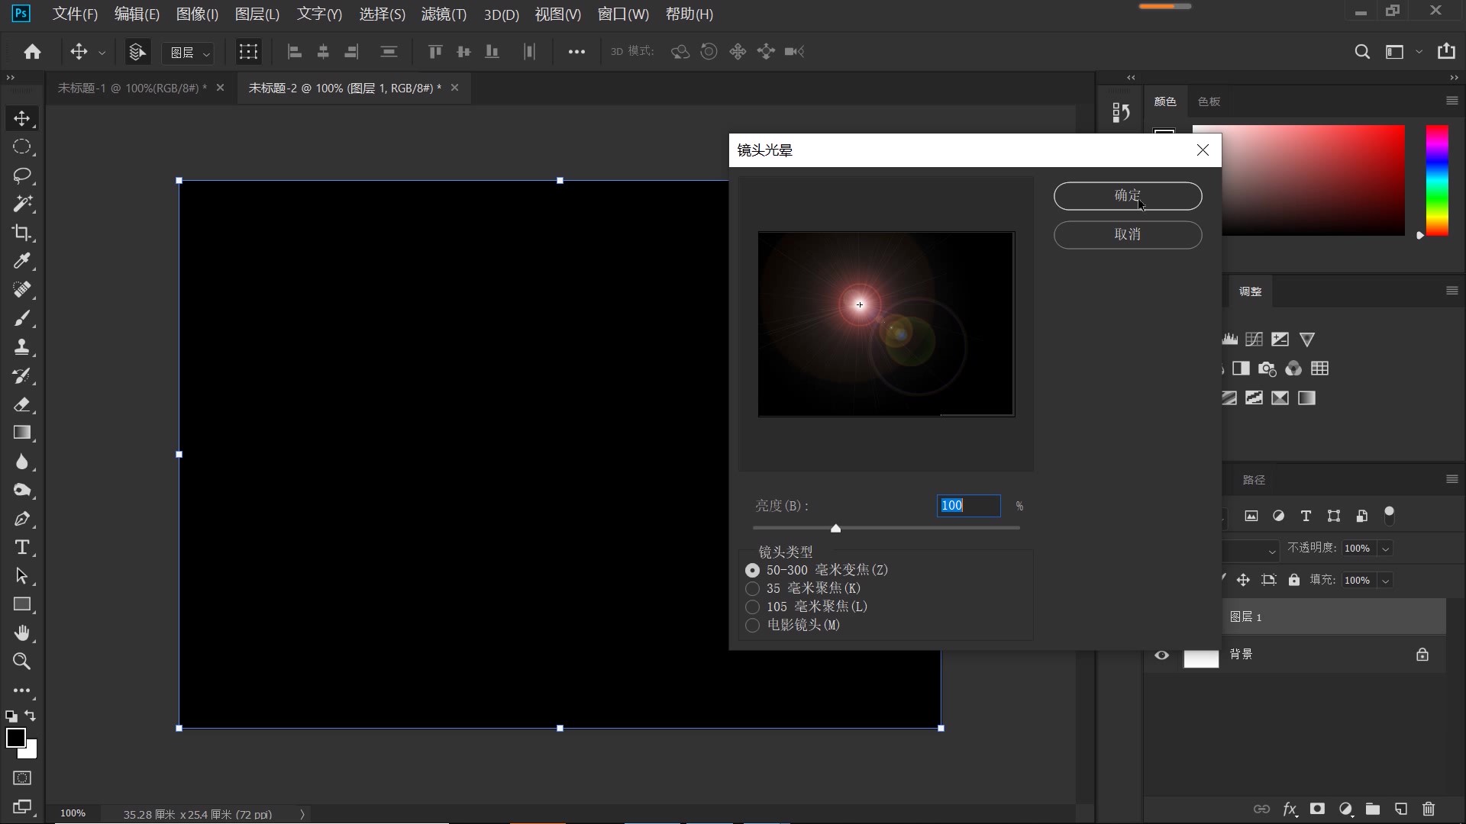Select the Hand tool
This screenshot has height=824, width=1466.
(x=21, y=633)
